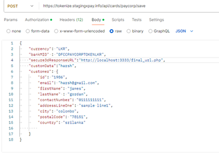This screenshot has width=219, height=153.
Task: Expand the JSON format dropdown
Action: point(184,31)
